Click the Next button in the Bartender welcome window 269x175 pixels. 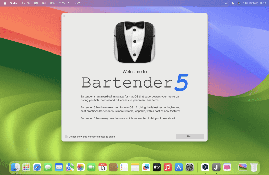coord(190,136)
